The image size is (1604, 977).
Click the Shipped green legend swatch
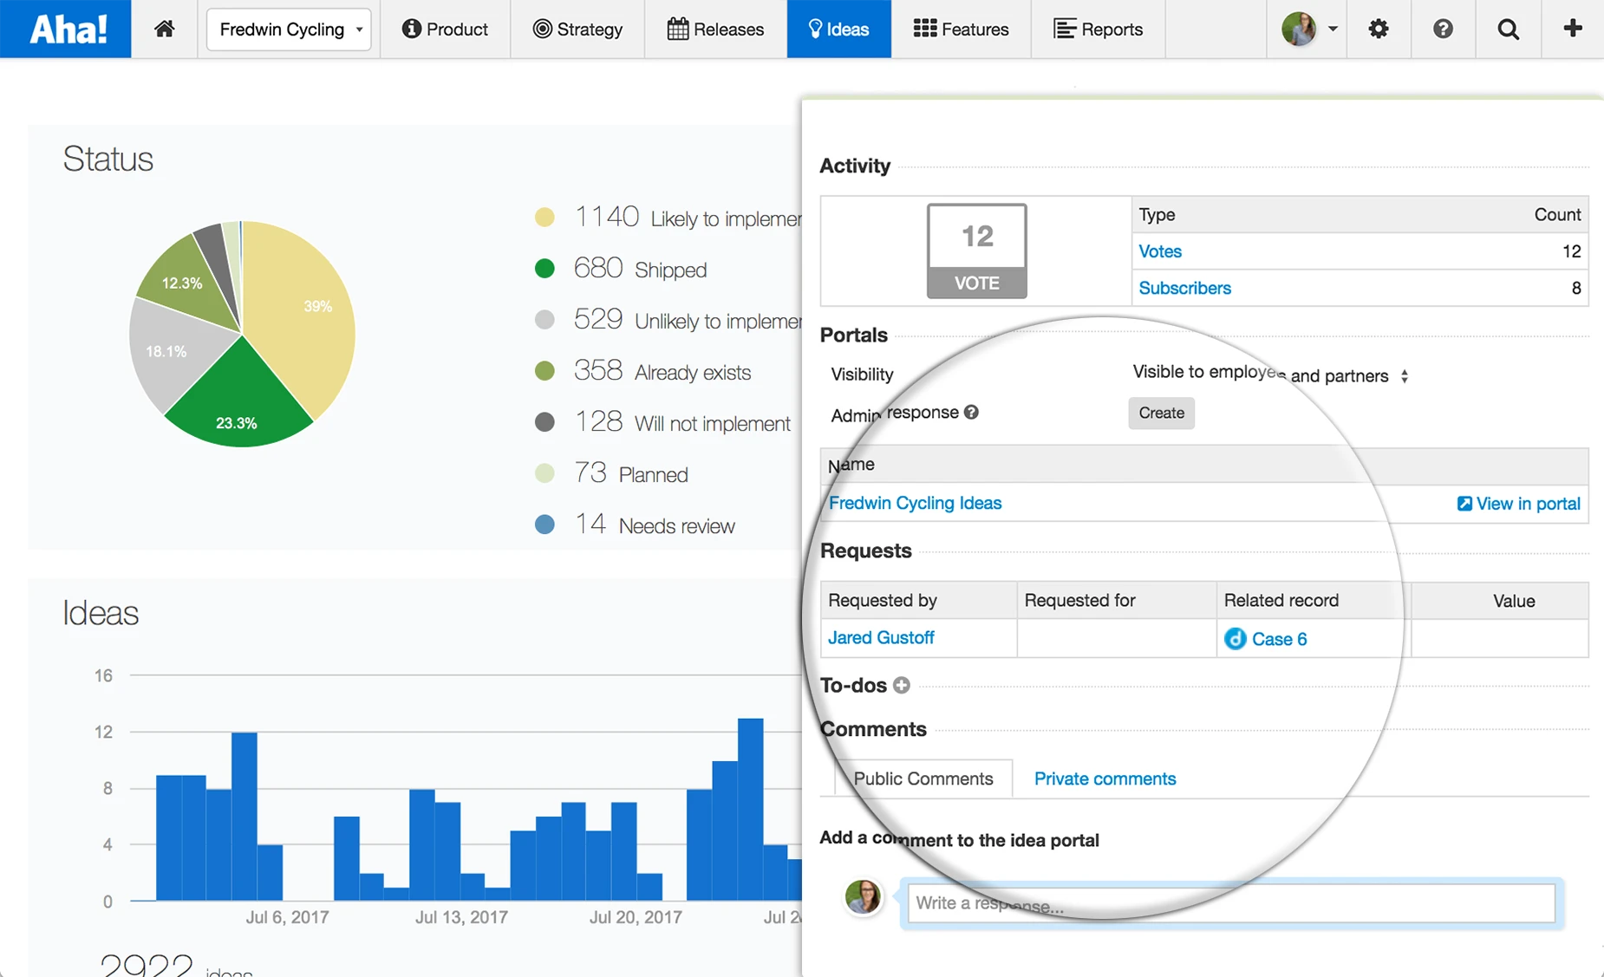click(544, 269)
